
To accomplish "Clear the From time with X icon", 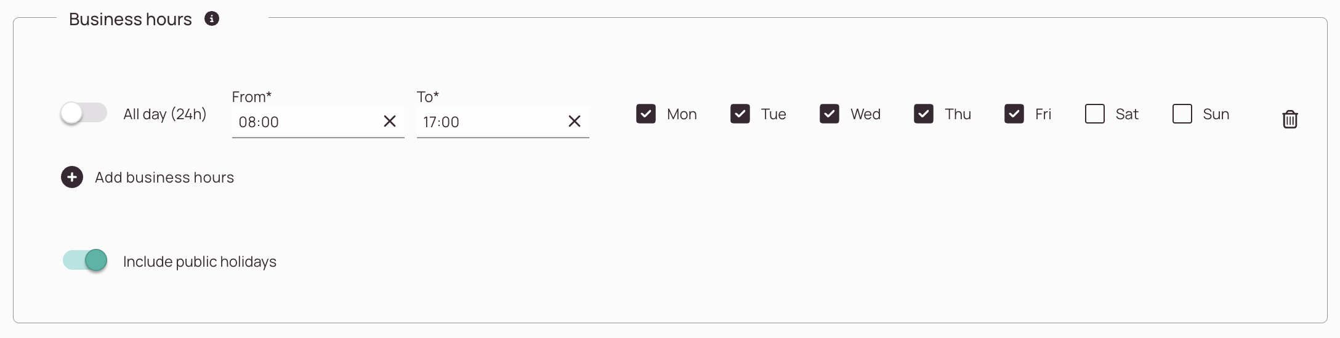I will [x=390, y=122].
